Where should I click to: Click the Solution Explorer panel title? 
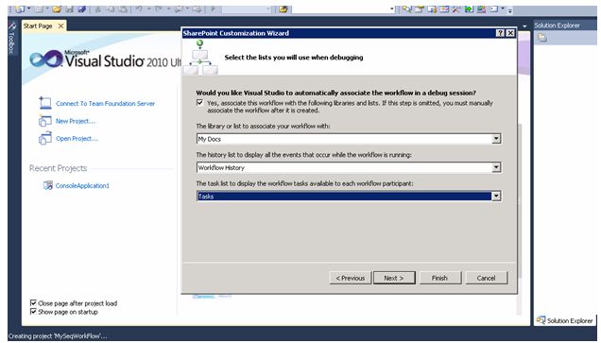[557, 26]
